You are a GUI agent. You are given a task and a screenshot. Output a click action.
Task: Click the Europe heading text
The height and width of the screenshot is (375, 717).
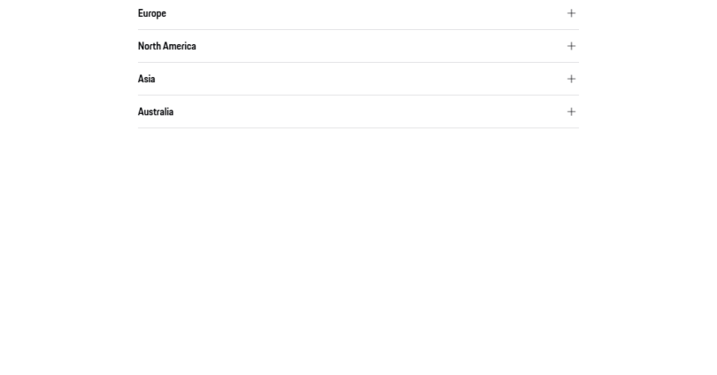152,13
